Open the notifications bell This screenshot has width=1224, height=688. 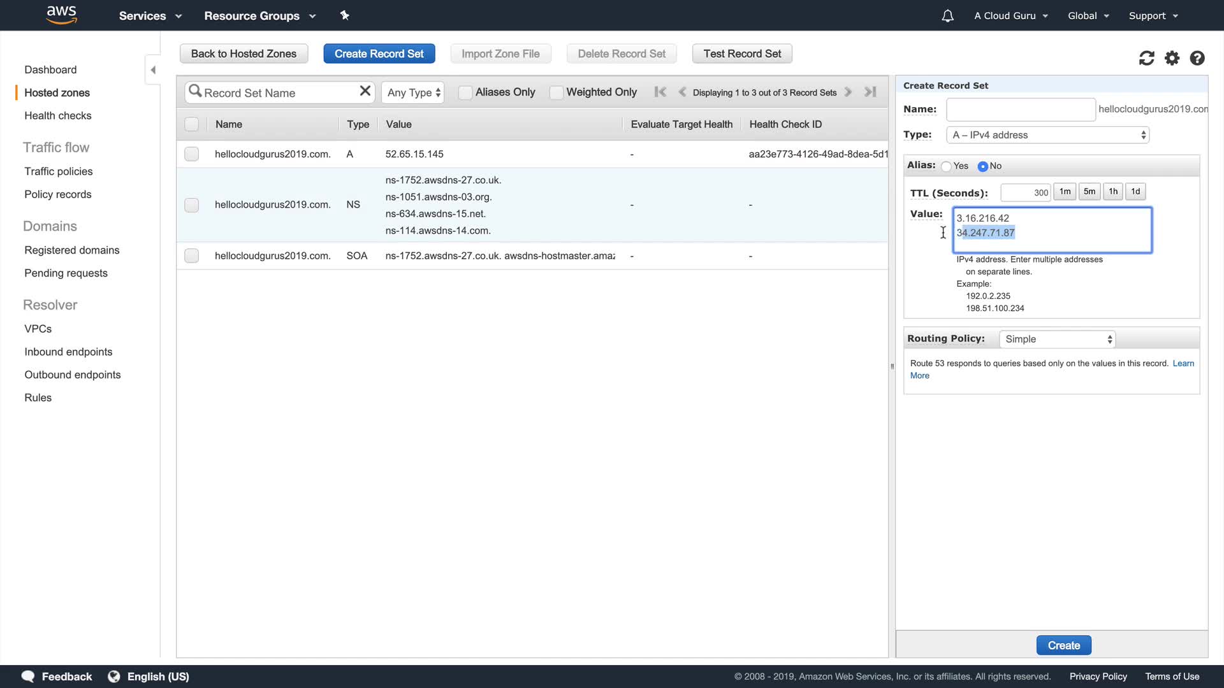[947, 16]
